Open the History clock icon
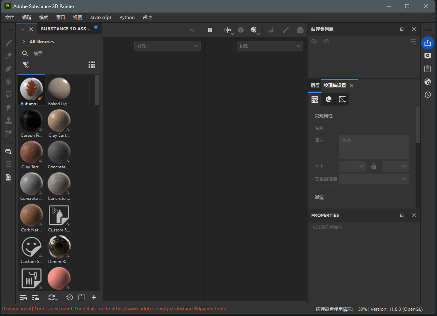 coord(428,95)
